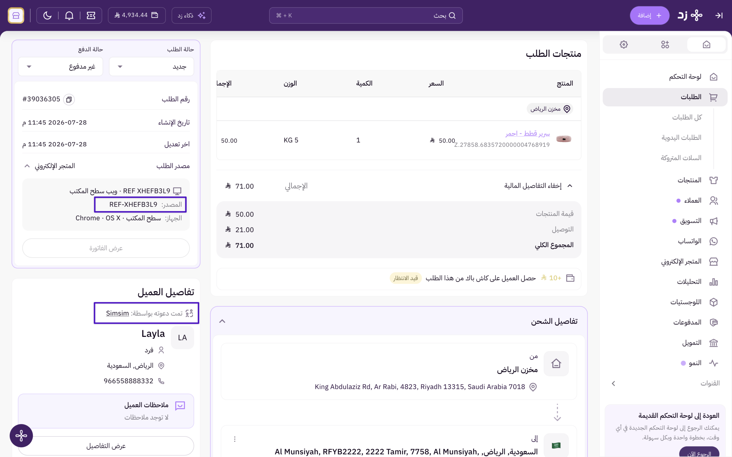
Task: Select the settings gear tab in sidebar
Action: pos(624,45)
